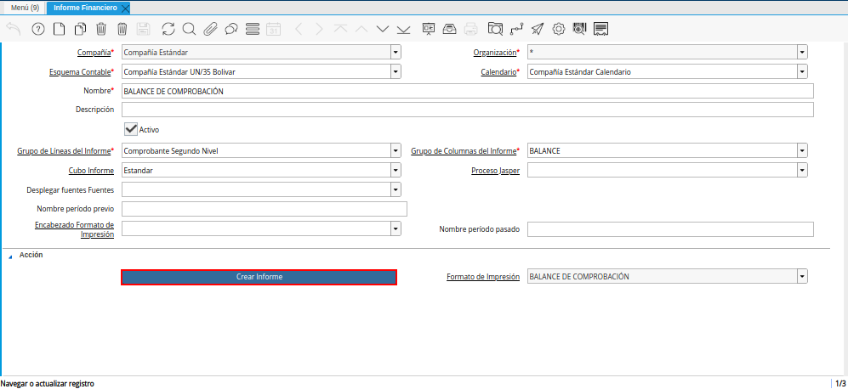
Task: Click the gear process icon in toolbar
Action: tap(559, 29)
